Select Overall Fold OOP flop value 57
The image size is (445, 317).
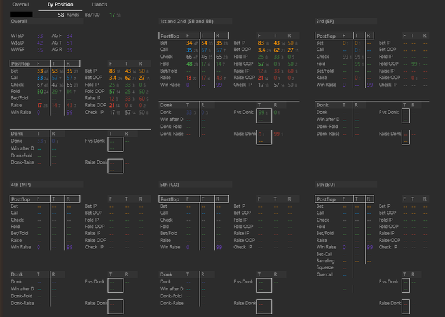112,92
